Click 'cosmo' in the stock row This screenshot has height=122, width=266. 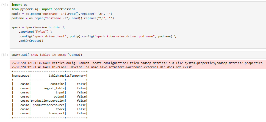[x=25, y=109]
